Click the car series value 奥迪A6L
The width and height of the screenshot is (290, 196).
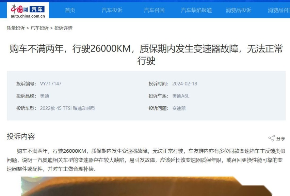(x=181, y=96)
